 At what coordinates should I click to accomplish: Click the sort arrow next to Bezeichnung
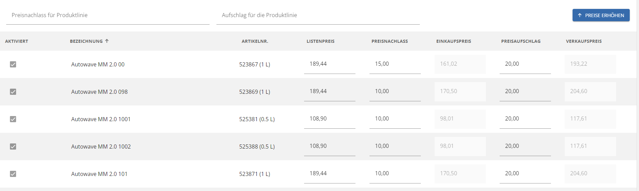point(107,41)
